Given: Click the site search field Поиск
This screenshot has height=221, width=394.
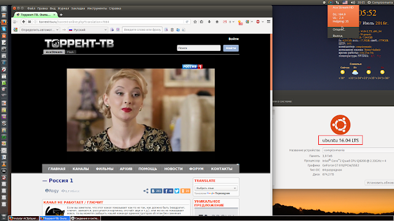Looking at the screenshot, I should pyautogui.click(x=199, y=48).
